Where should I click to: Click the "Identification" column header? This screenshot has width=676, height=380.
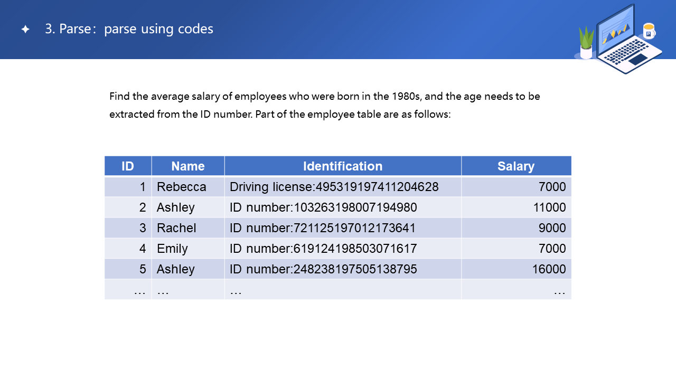tap(342, 166)
